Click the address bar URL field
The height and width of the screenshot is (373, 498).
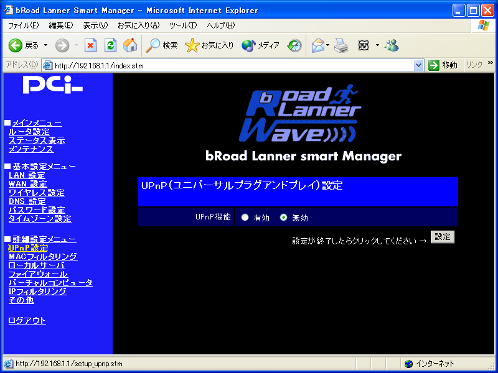[233, 66]
